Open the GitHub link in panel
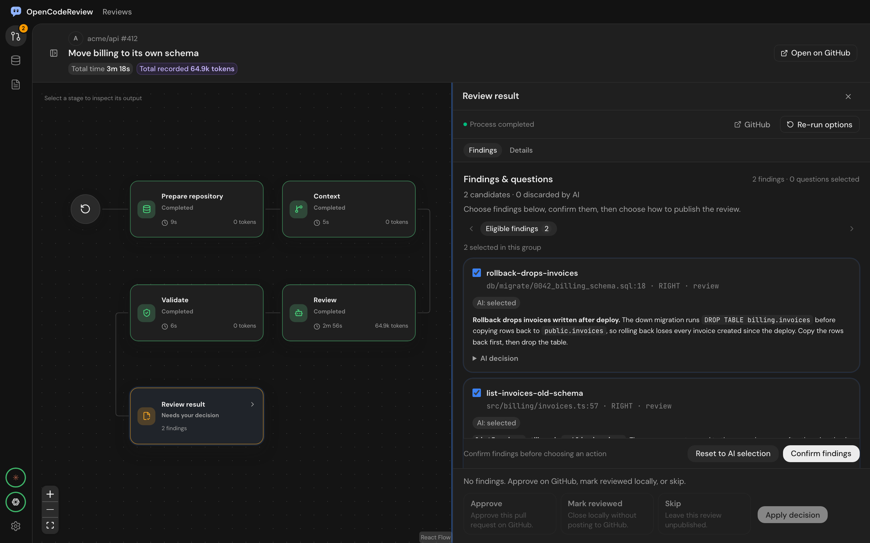Viewport: 870px width, 543px height. pos(752,125)
